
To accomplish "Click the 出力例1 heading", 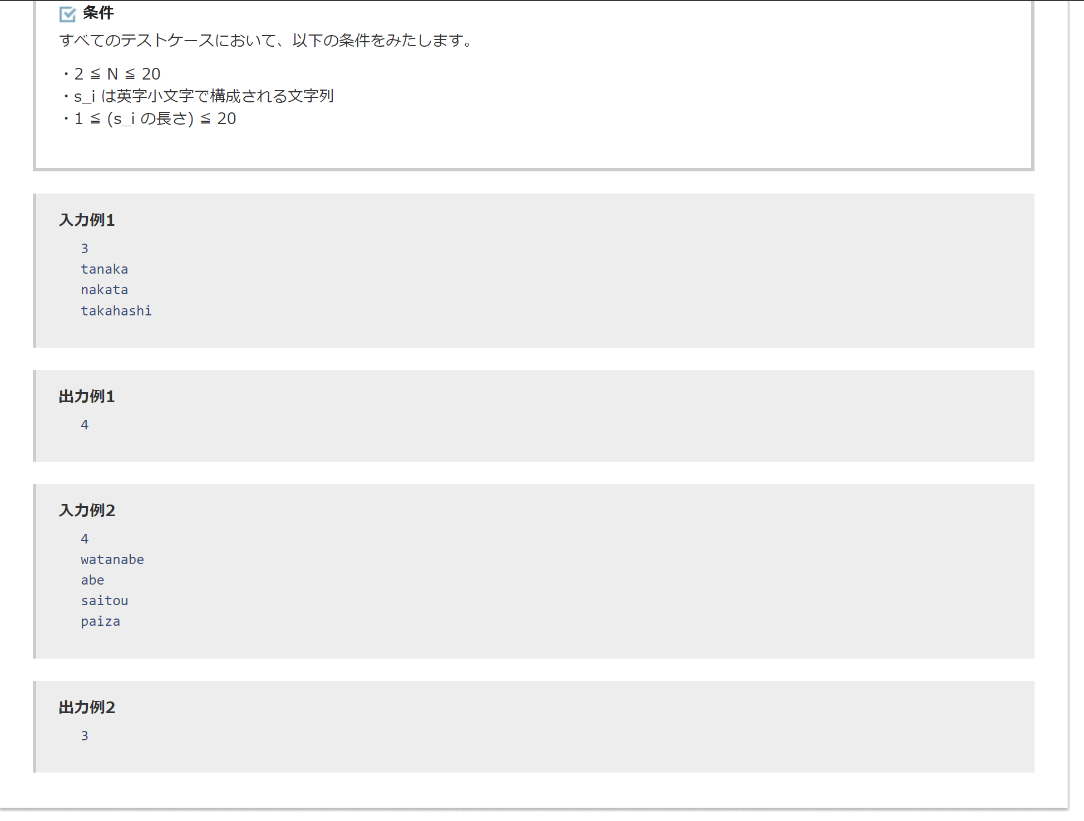I will pyautogui.click(x=87, y=397).
